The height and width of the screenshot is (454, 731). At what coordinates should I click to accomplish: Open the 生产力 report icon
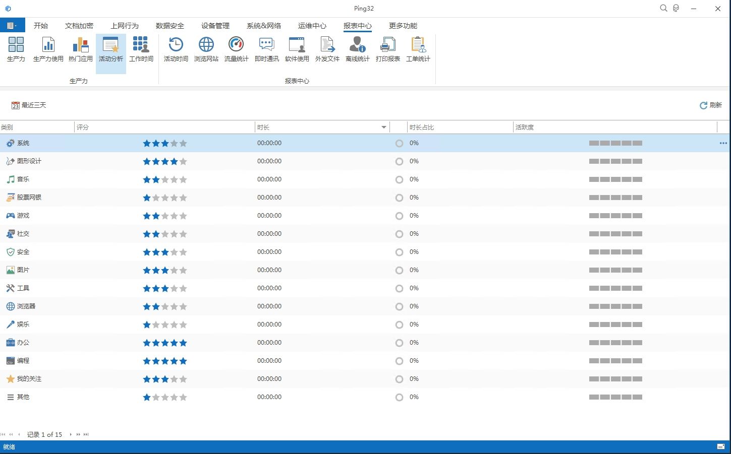16,49
